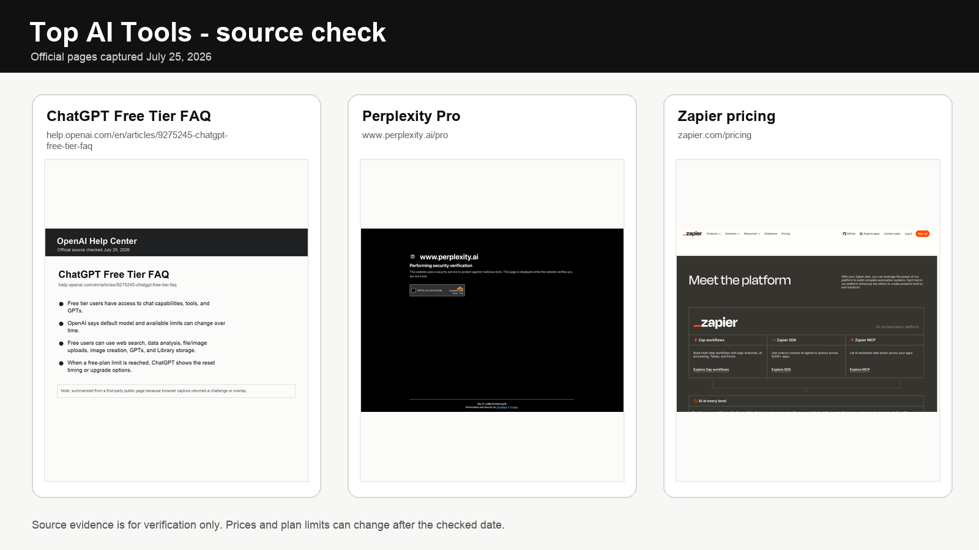This screenshot has width=979, height=550.
Task: Click Contact sales in Zapier nav
Action: [892, 233]
